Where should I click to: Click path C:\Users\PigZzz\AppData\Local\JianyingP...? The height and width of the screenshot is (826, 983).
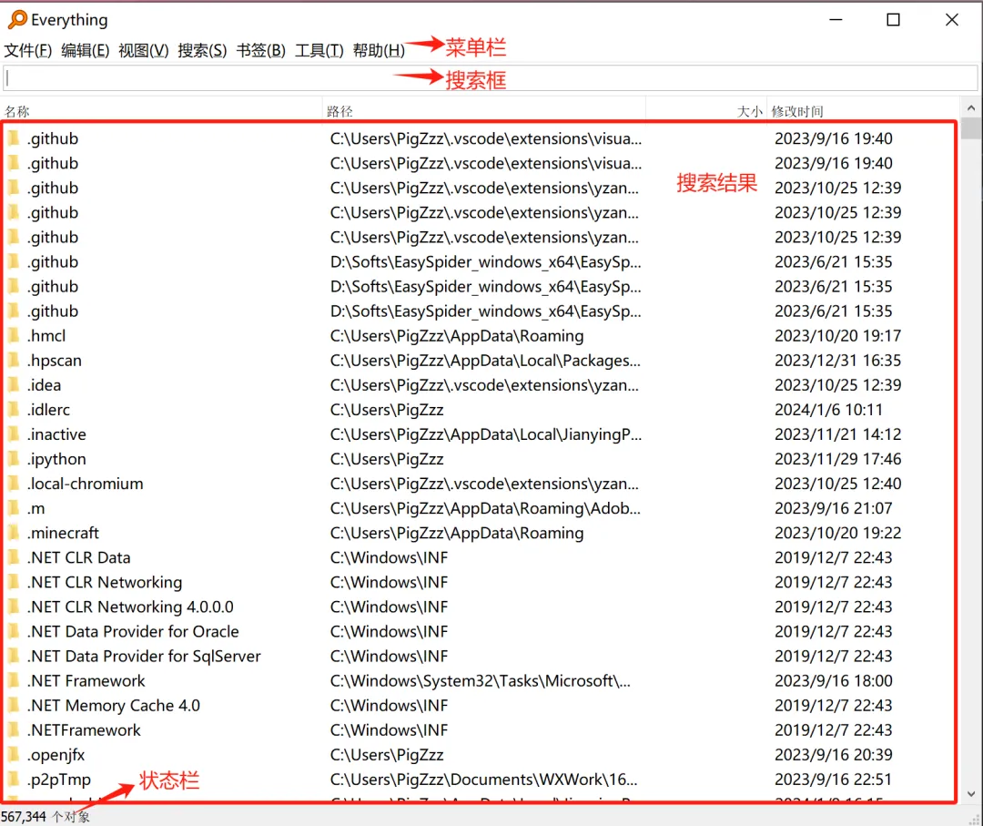point(486,434)
